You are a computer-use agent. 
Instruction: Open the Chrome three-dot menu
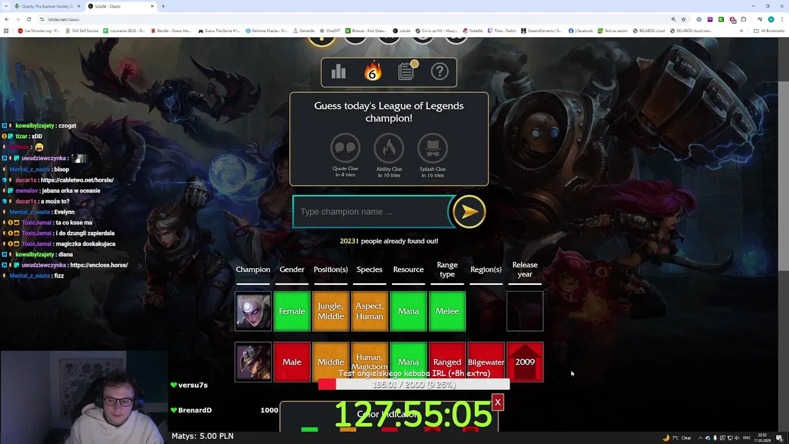coord(782,19)
